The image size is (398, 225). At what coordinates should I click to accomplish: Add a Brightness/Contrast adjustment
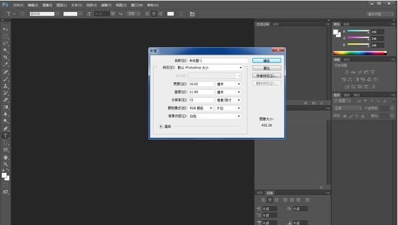[346, 72]
